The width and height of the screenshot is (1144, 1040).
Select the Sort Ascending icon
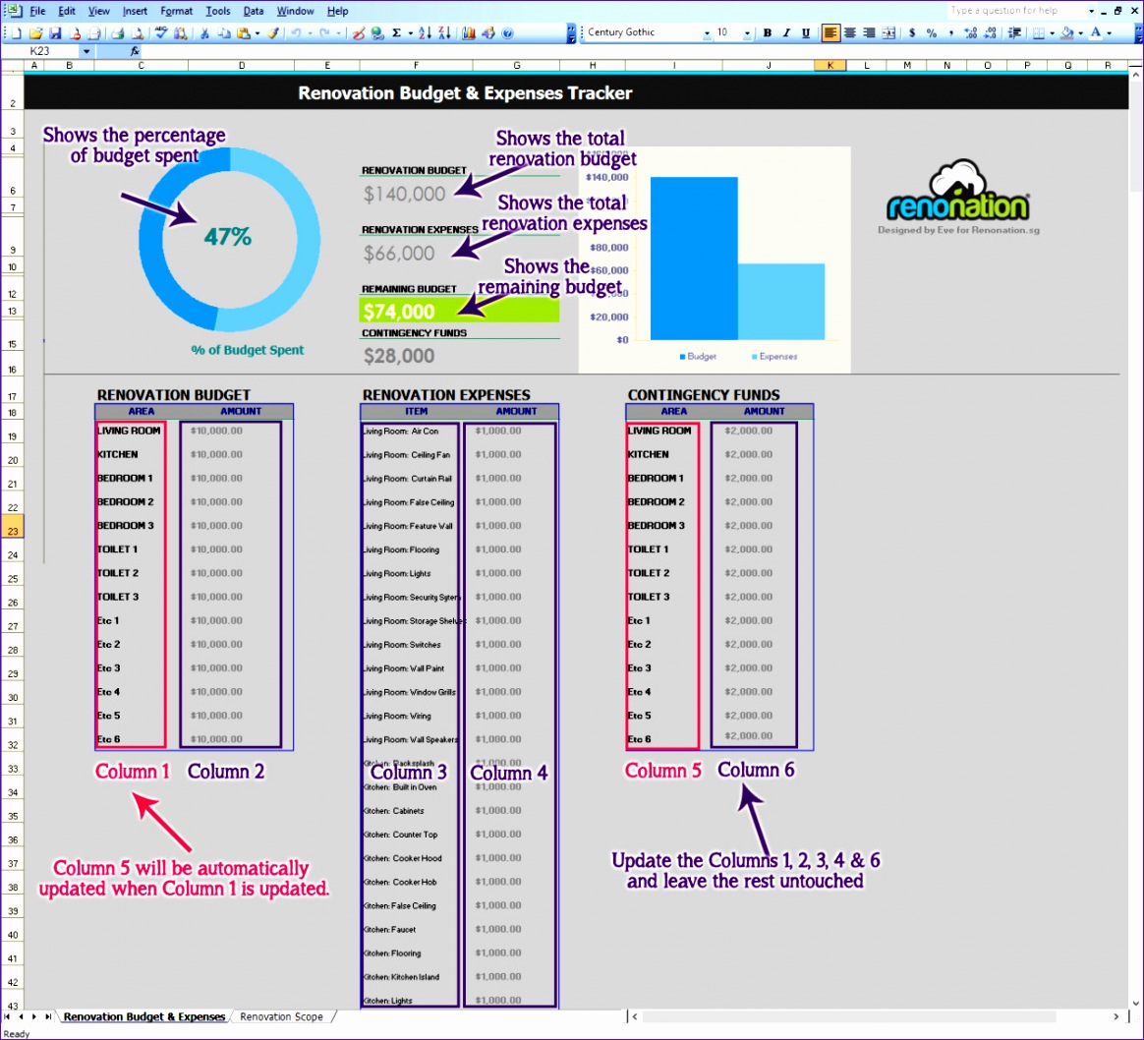[425, 32]
